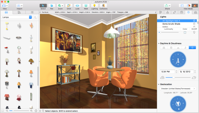Open the Dresden geolocation selector
199x113 pixels.
click(x=178, y=88)
